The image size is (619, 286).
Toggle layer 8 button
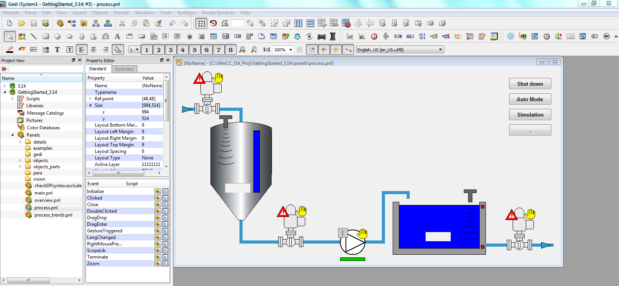tap(231, 50)
